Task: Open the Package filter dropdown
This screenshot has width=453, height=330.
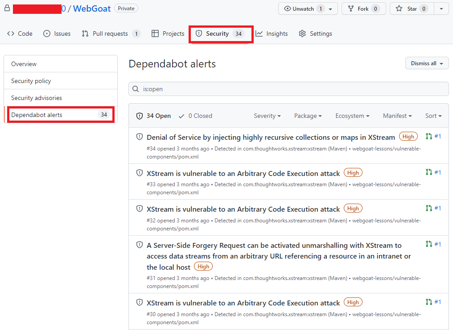Action: coord(308,116)
